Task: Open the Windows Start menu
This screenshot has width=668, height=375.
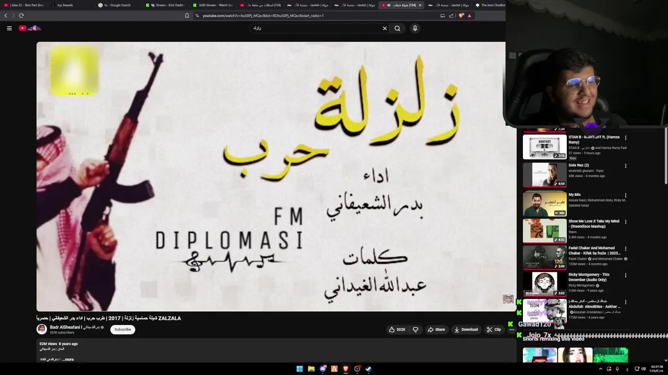Action: 300,369
